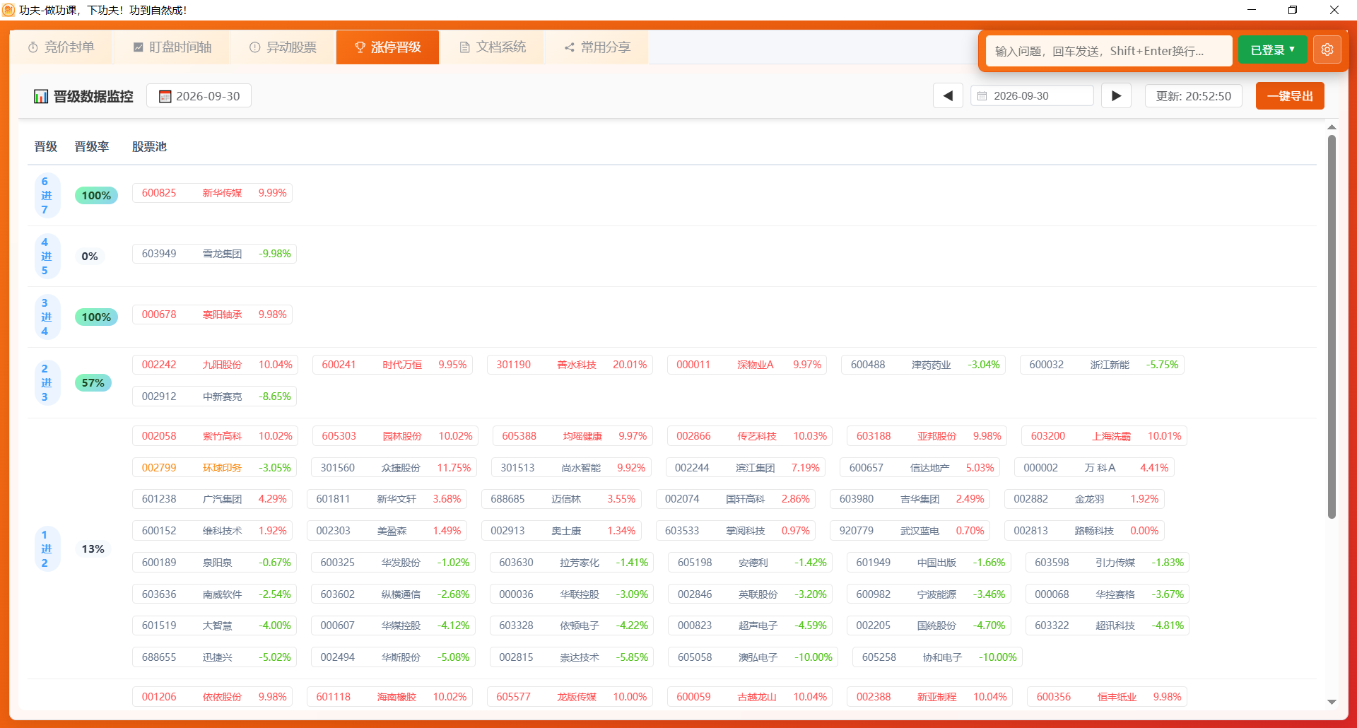1357x728 pixels.
Task: Click stock 600032 浙江新能
Action: coord(1103,365)
